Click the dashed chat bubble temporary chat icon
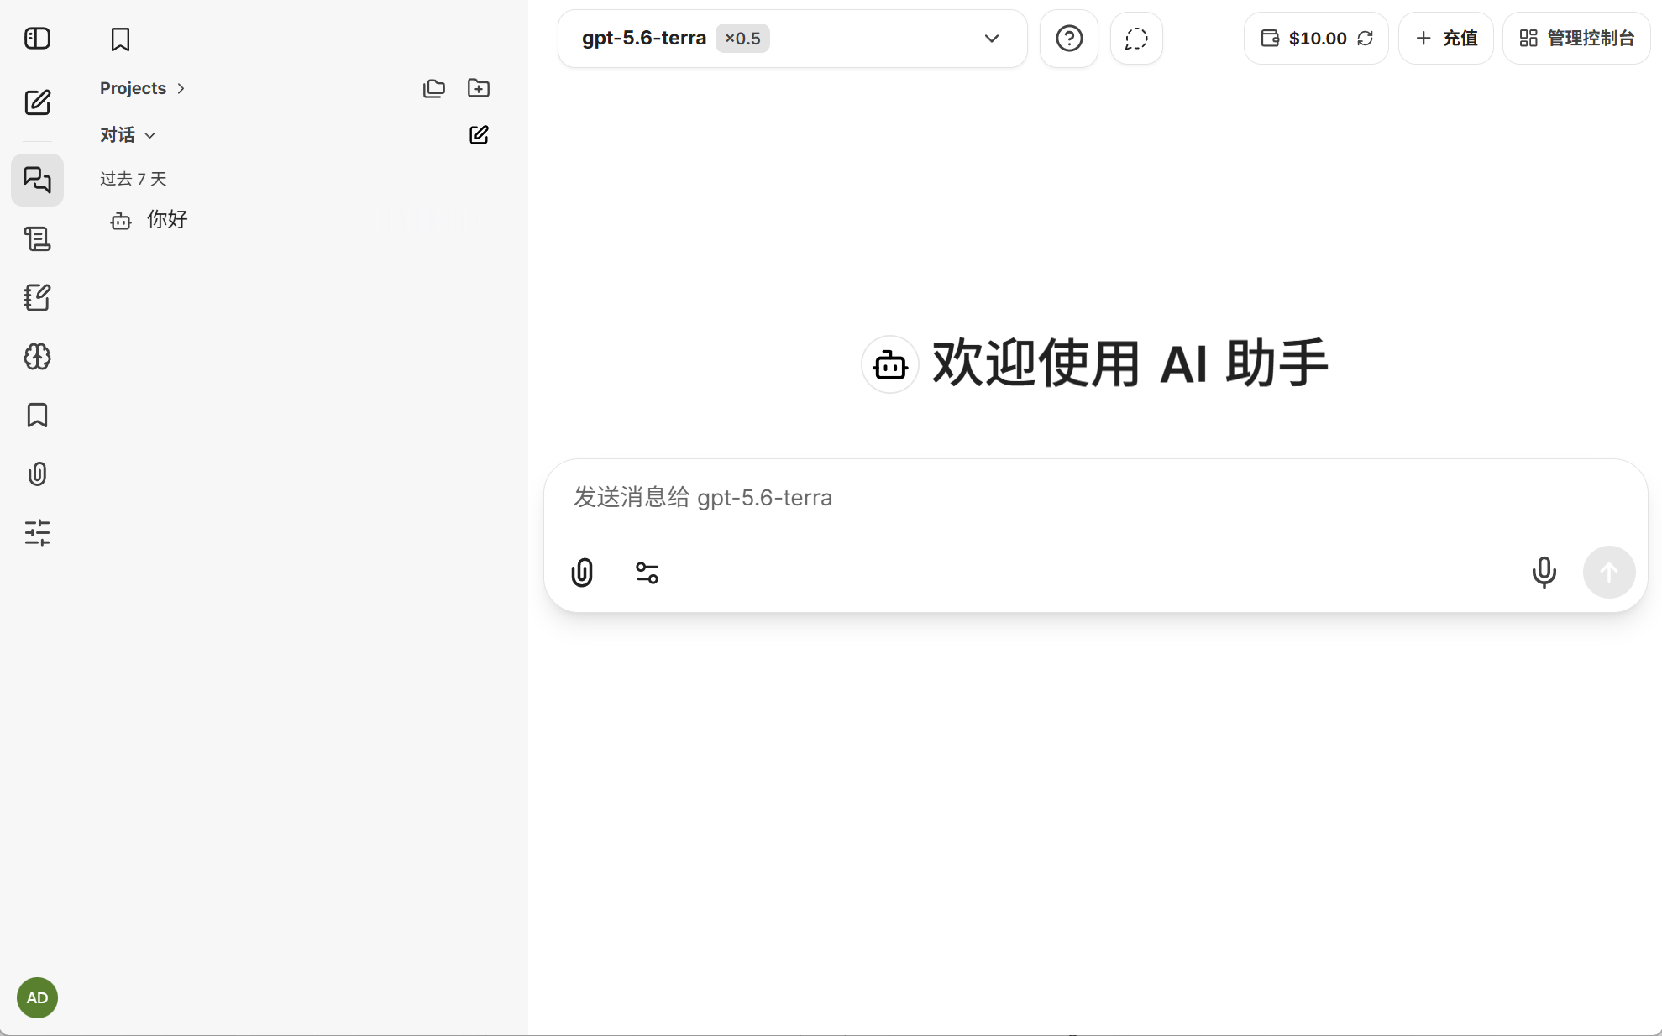This screenshot has height=1036, width=1662. [1136, 39]
